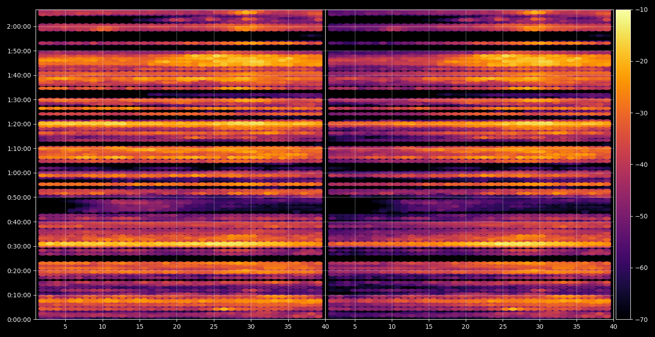Image resolution: width=655 pixels, height=337 pixels.
Task: Click x-axis label 5 under right heatmap
Action: (x=354, y=327)
